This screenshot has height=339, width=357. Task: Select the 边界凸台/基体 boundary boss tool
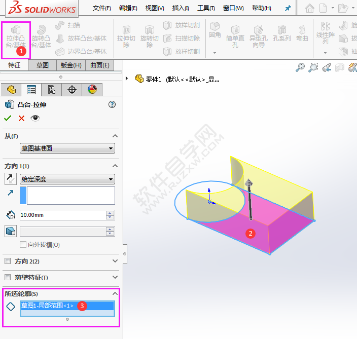pyautogui.click(x=81, y=52)
